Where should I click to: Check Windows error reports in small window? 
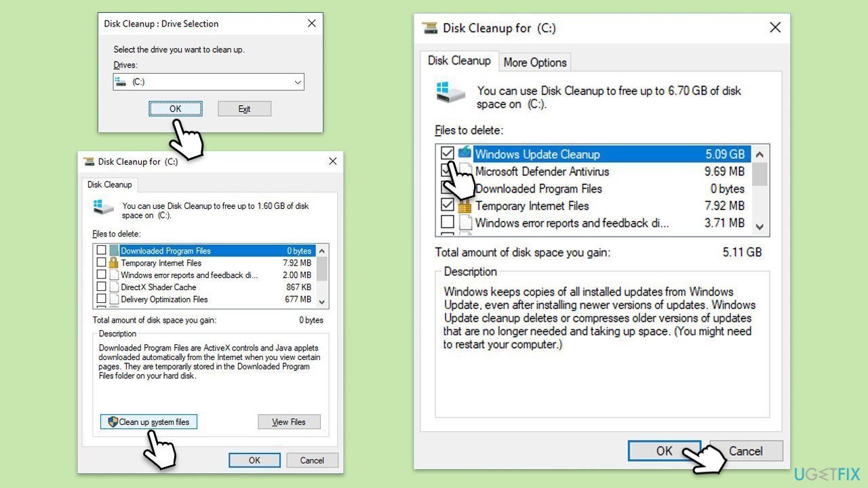coord(101,275)
